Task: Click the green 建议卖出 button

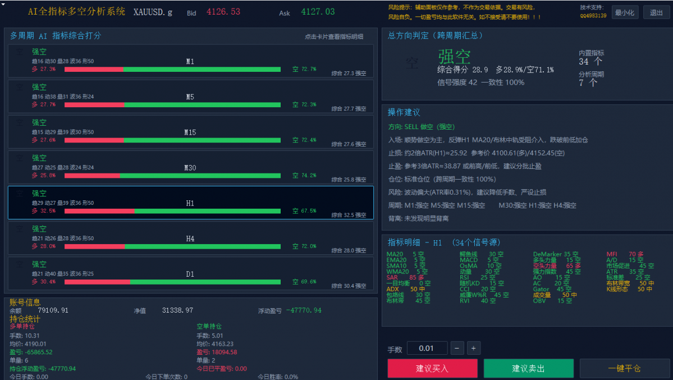Action: pyautogui.click(x=528, y=368)
